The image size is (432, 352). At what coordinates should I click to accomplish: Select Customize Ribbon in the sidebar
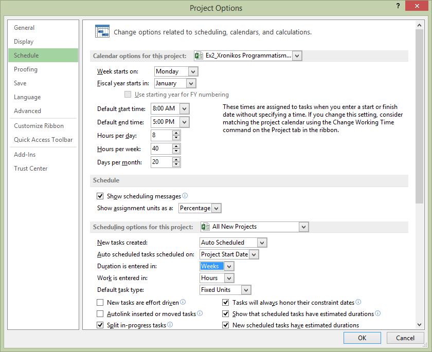click(43, 126)
